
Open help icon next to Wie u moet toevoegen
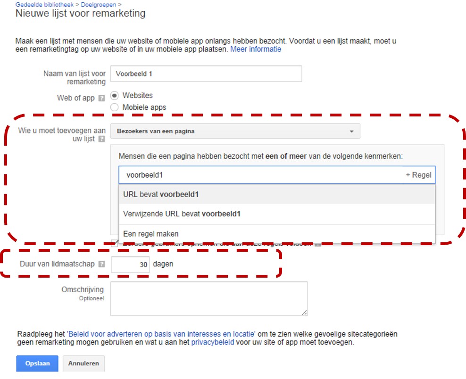pyautogui.click(x=101, y=139)
